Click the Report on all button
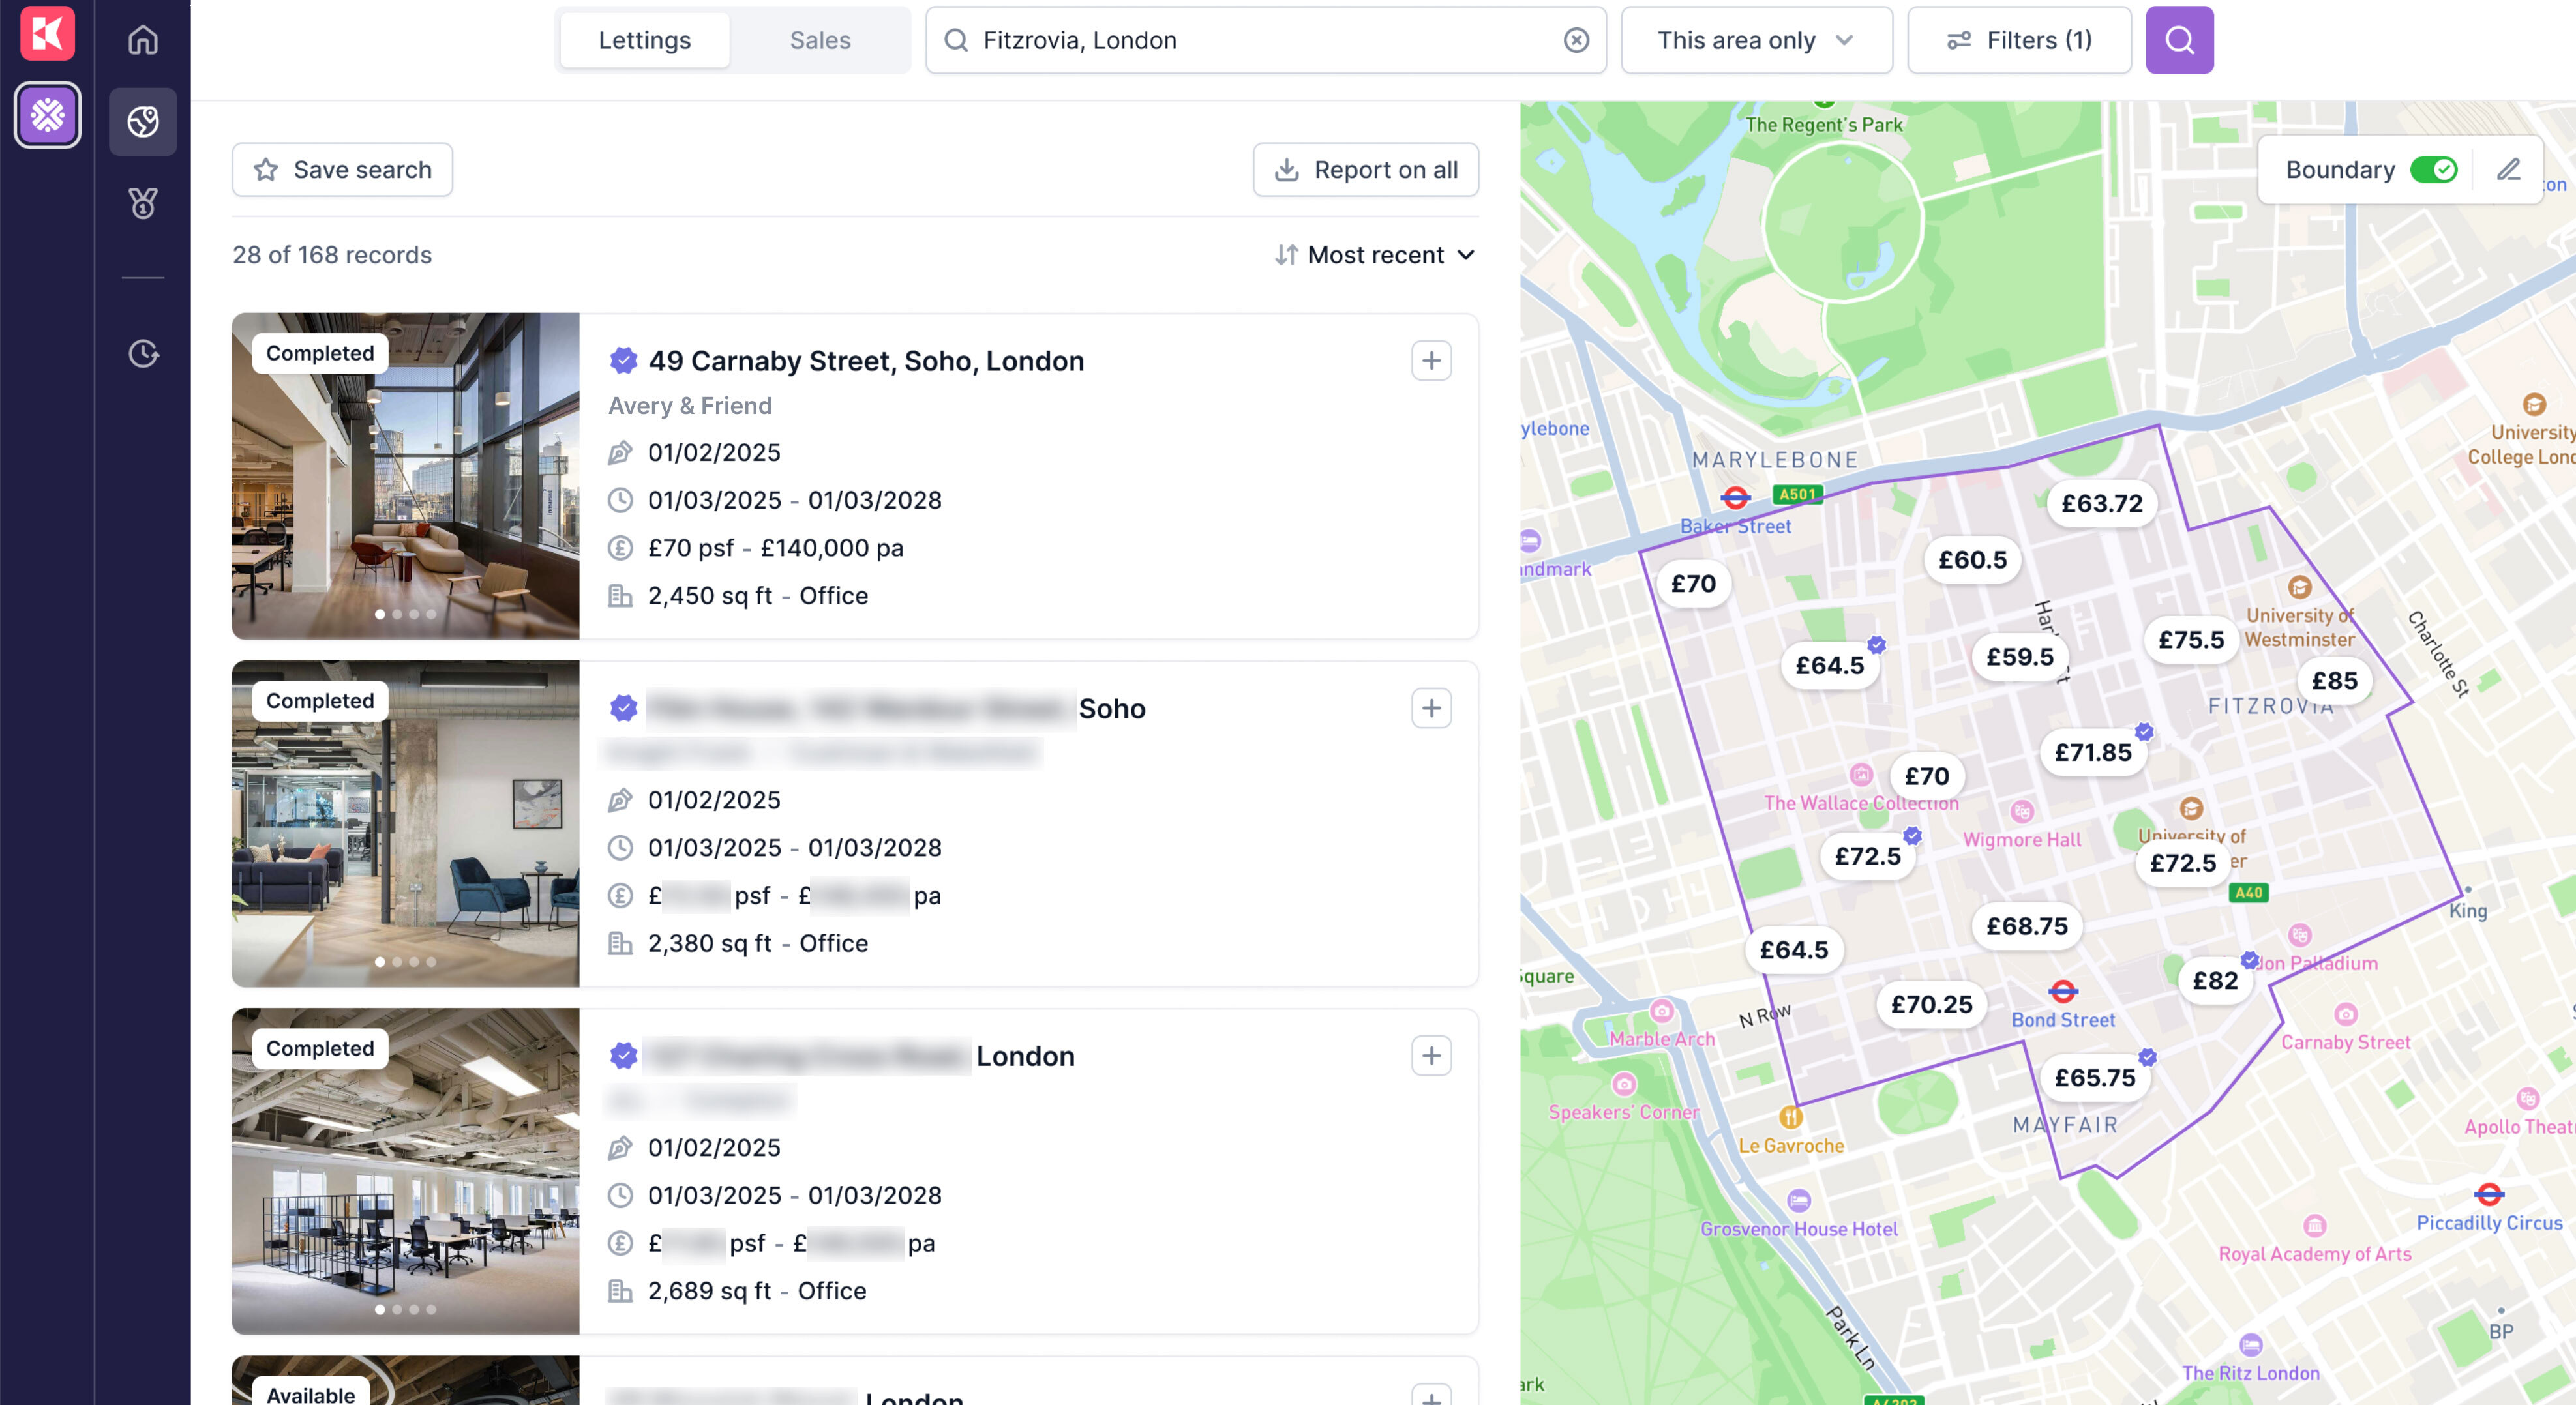 (x=1365, y=170)
